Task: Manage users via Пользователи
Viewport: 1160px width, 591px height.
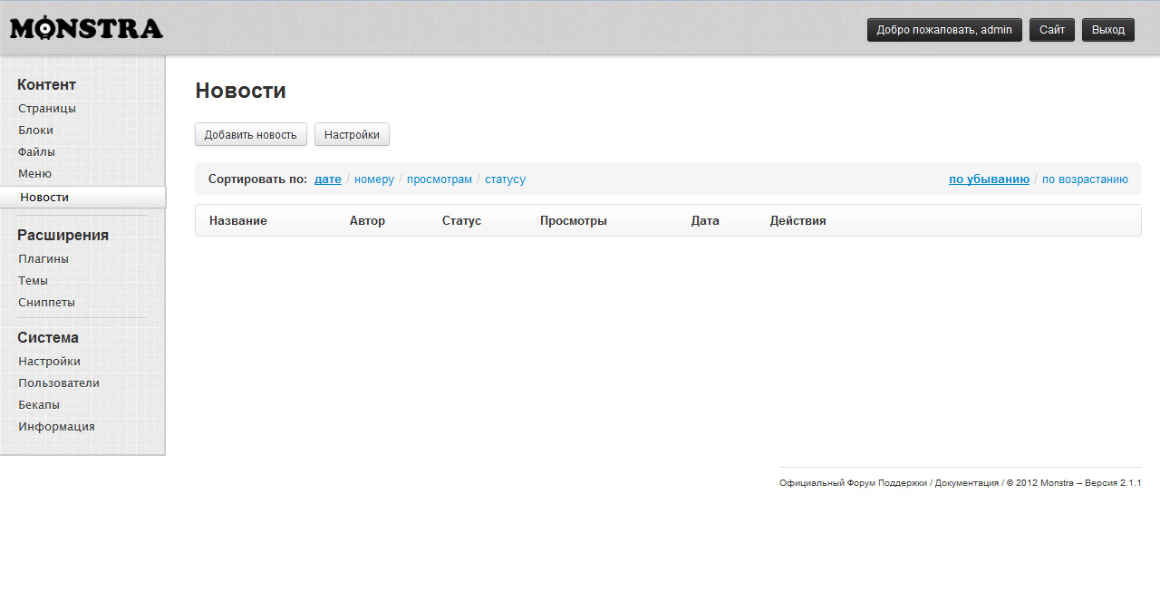Action: 59,383
